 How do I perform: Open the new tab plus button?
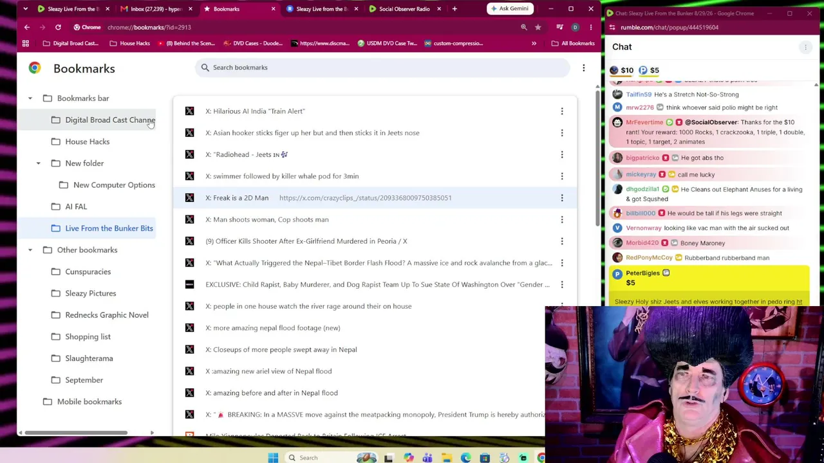(454, 9)
